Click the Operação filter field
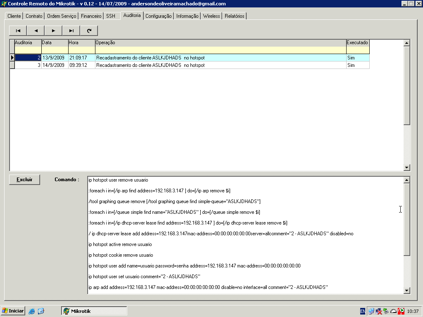 pyautogui.click(x=221, y=50)
